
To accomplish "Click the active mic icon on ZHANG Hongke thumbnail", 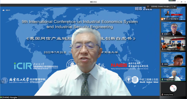I will coord(162,79).
